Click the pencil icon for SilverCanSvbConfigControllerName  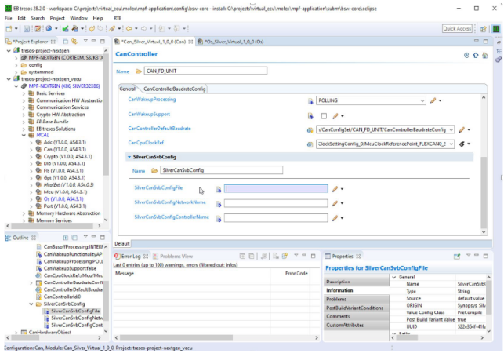click(x=335, y=218)
